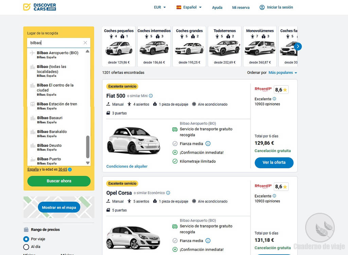The width and height of the screenshot is (348, 255).
Task: Click the age info icon beside 30-65
Action: [x=70, y=169]
